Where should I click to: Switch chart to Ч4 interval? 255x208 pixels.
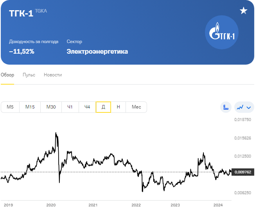pos(87,107)
